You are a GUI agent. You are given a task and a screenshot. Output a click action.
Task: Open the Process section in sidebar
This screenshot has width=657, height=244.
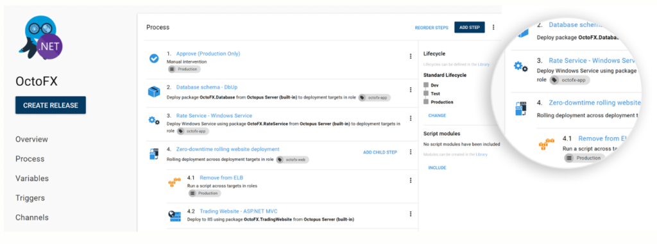[x=30, y=159]
